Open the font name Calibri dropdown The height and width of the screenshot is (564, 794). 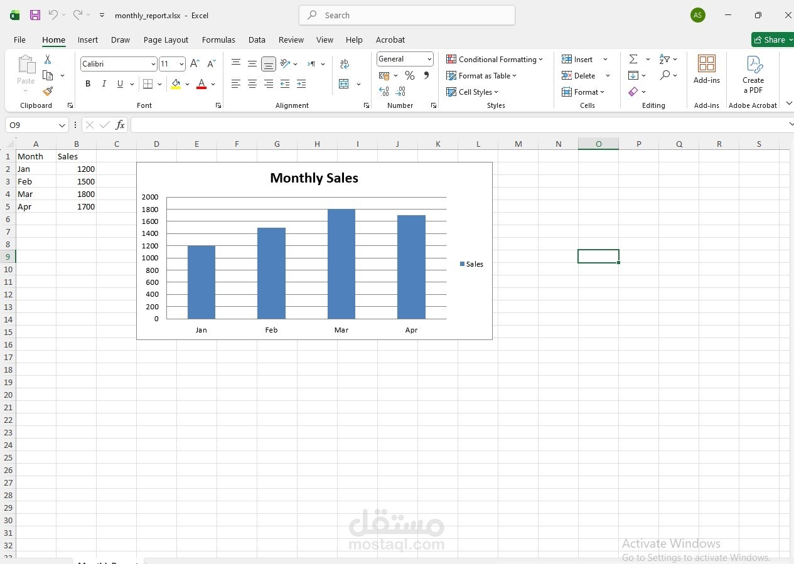(x=153, y=64)
